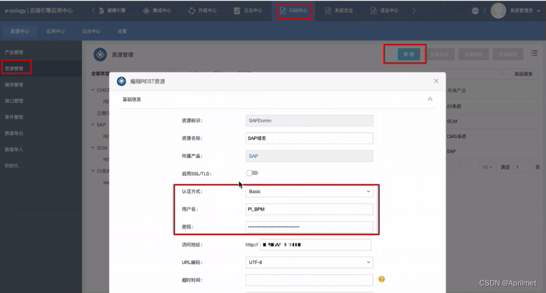Viewport: 546px width, 293px height.
Task: Open the 认证方式 Basic dropdown
Action: (x=309, y=192)
